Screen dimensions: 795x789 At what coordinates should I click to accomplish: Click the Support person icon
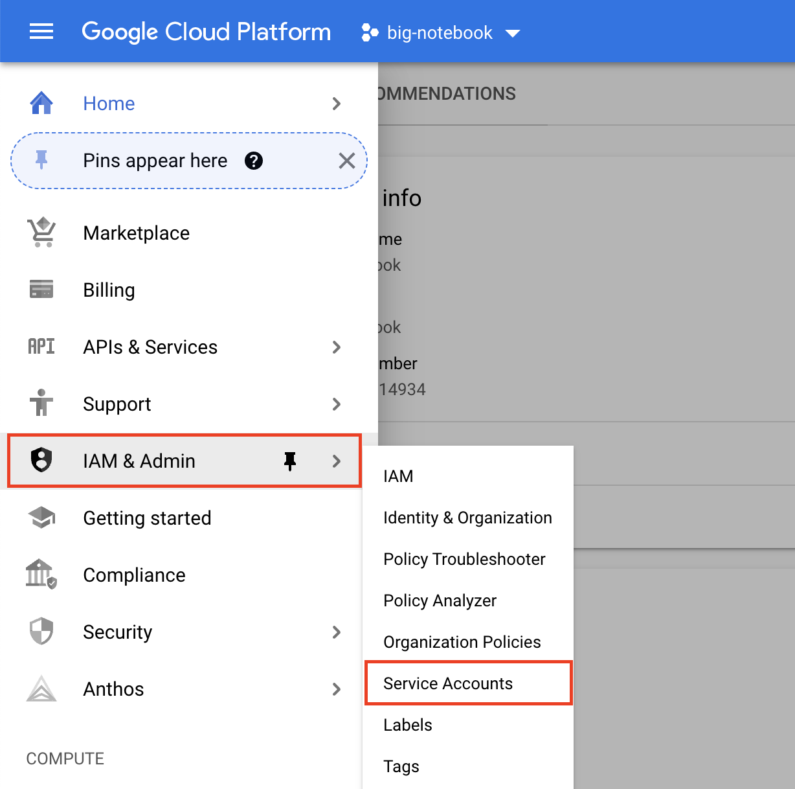point(41,402)
